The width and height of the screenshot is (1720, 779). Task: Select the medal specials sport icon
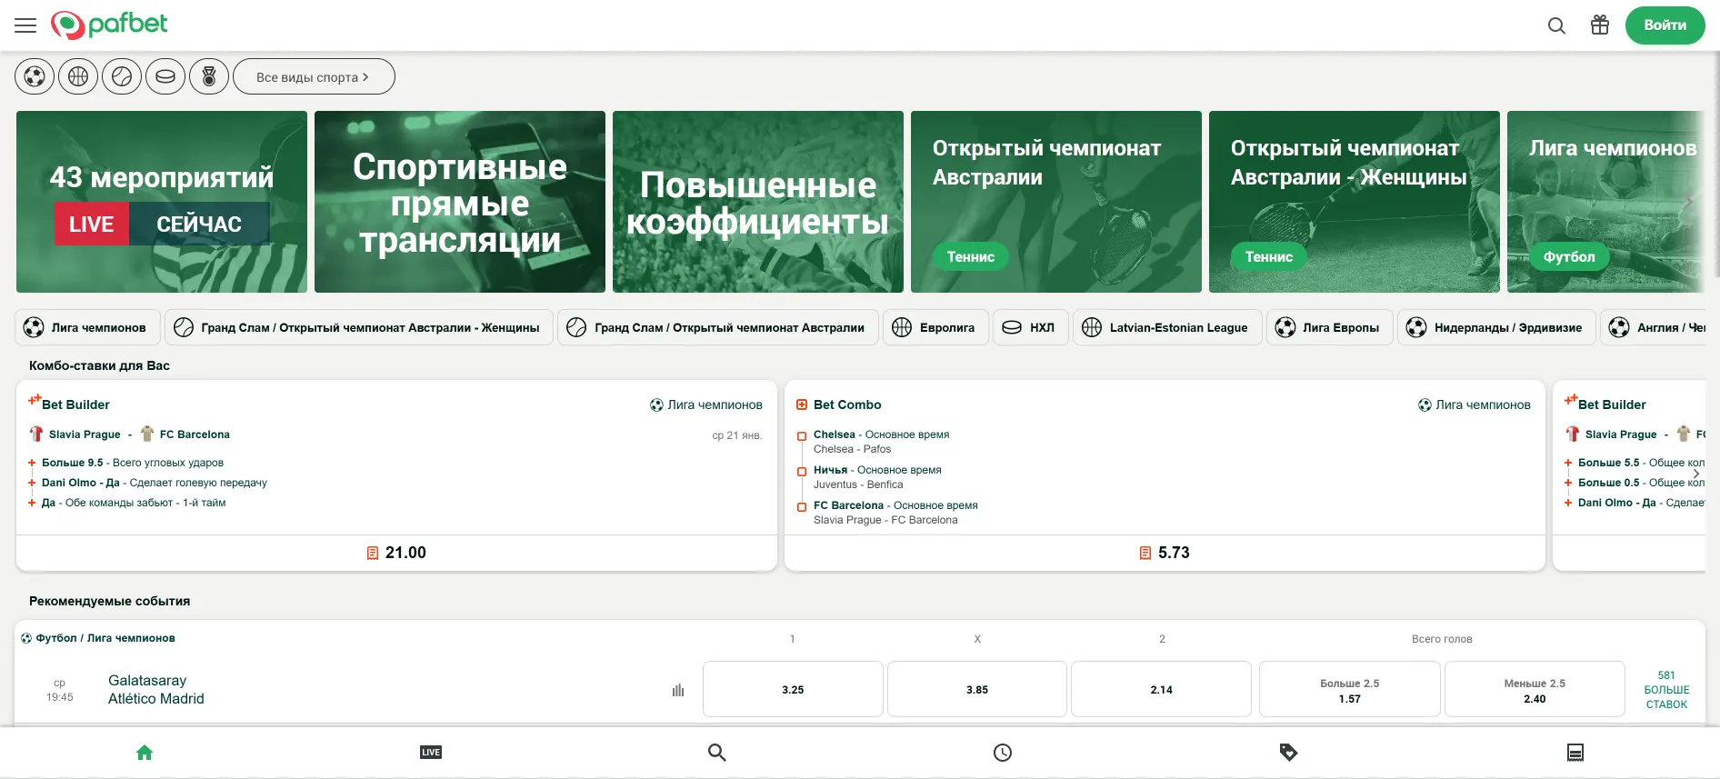[x=209, y=77]
